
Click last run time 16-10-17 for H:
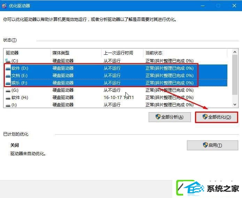coord(119,98)
